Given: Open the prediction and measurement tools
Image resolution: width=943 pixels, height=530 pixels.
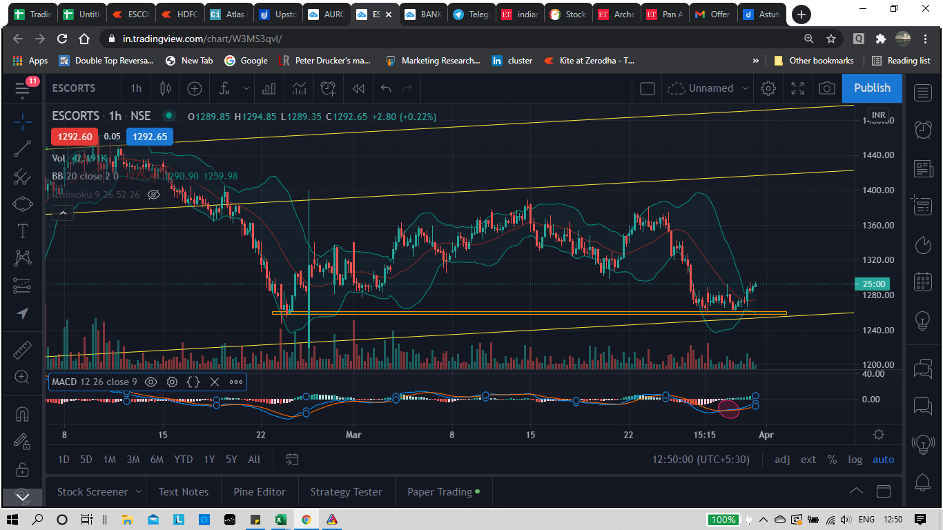Looking at the screenshot, I should [22, 286].
